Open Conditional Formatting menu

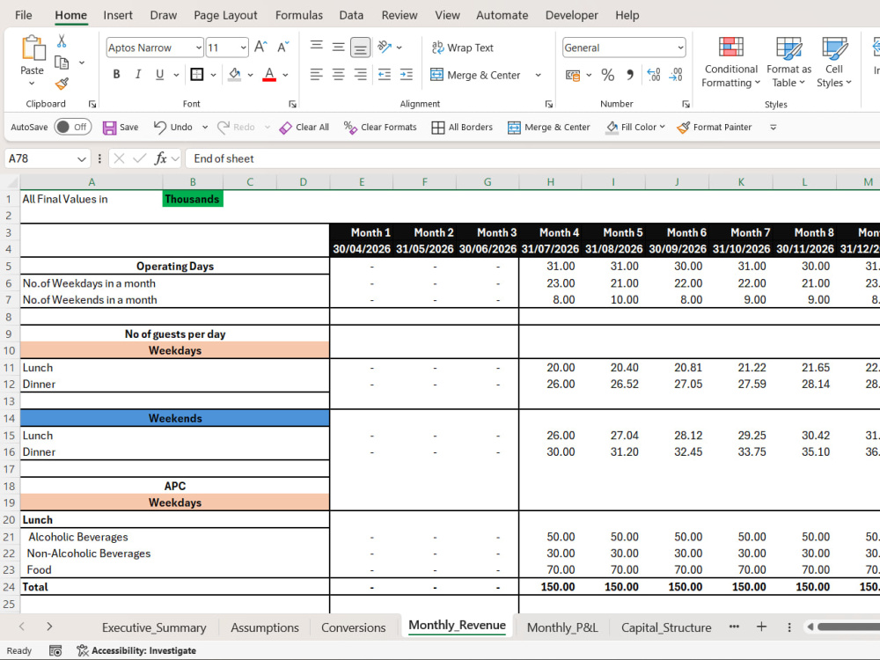click(x=730, y=62)
